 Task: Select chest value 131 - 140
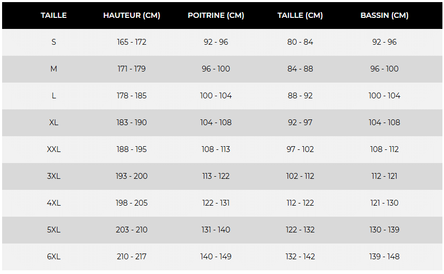click(x=216, y=230)
